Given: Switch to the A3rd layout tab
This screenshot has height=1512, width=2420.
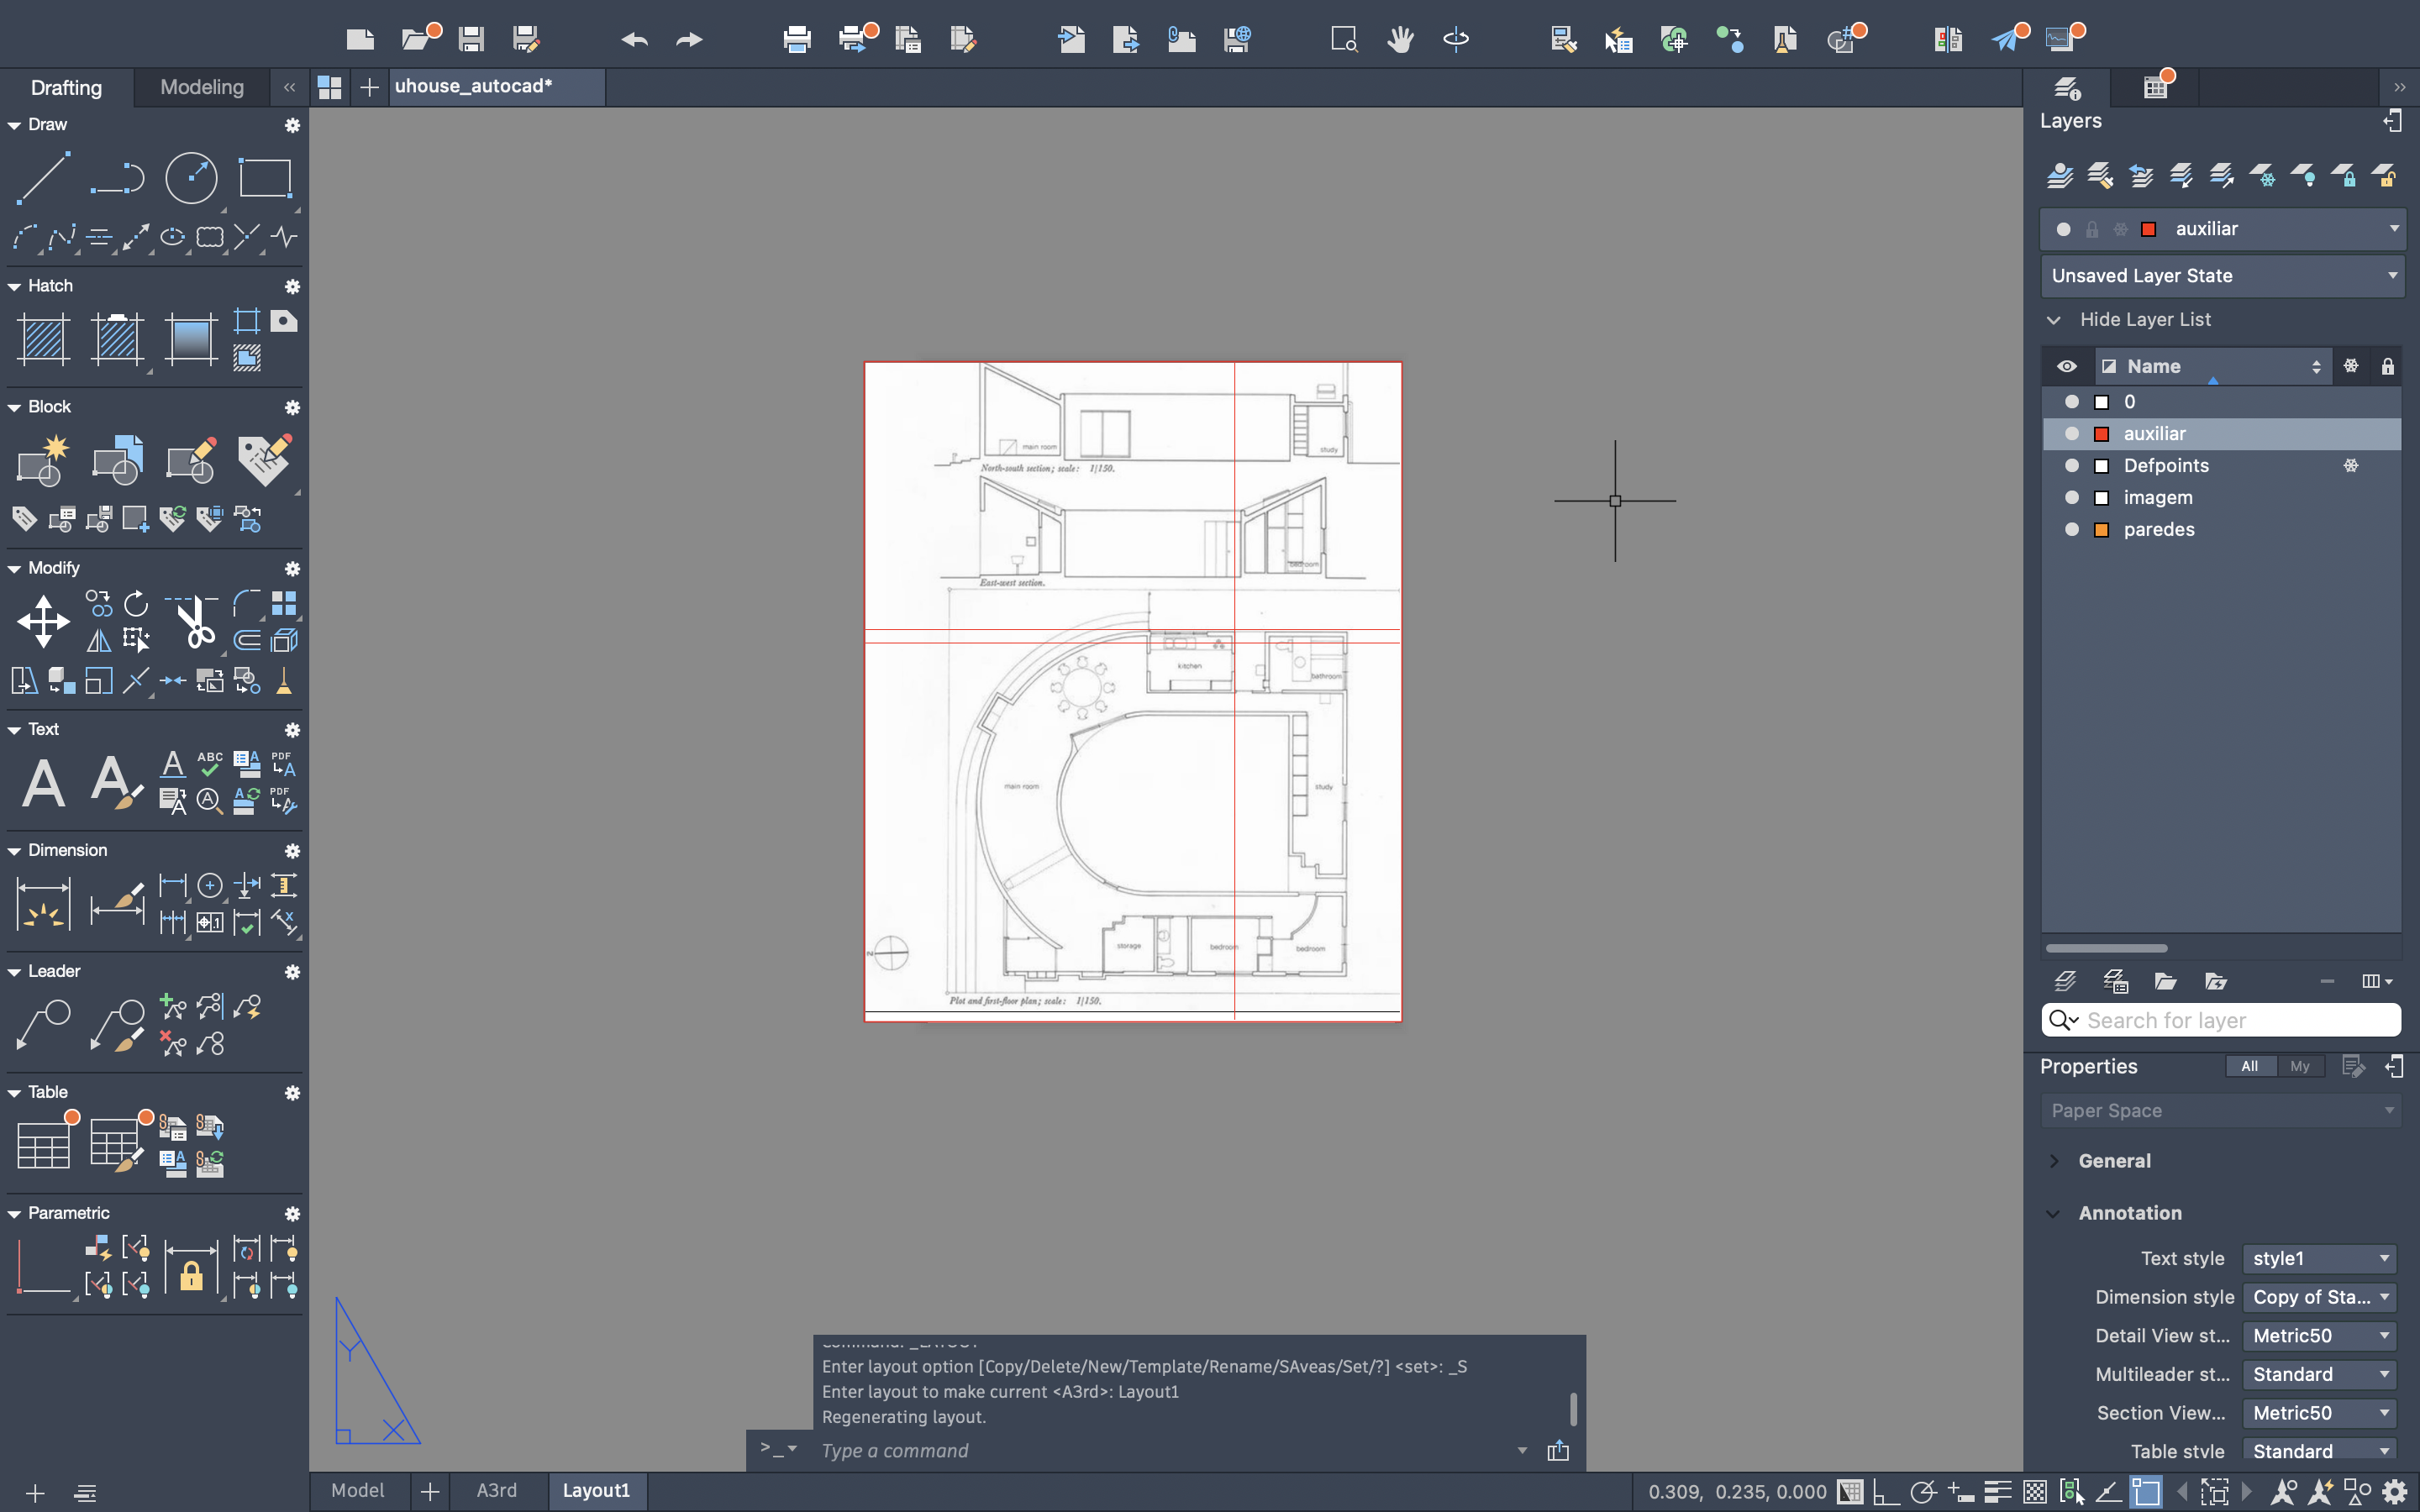Looking at the screenshot, I should 496,1490.
